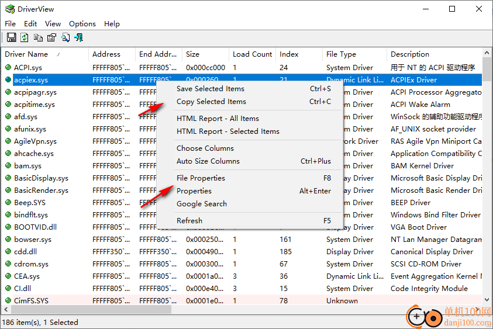The width and height of the screenshot is (493, 329).
Task: Click the 'Code Integrity Module' description cell
Action: point(429,288)
